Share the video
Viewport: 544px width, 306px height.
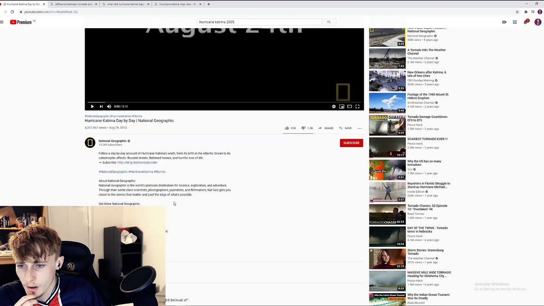click(326, 128)
